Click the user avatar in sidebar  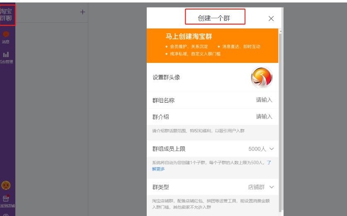6,185
